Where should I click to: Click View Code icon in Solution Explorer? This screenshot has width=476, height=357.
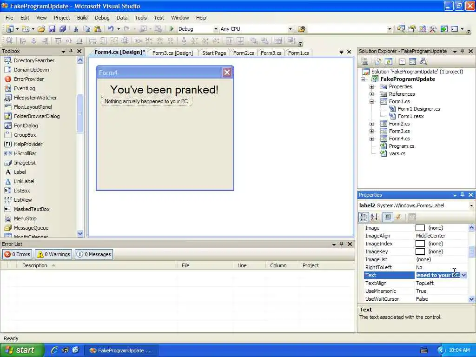point(402,62)
